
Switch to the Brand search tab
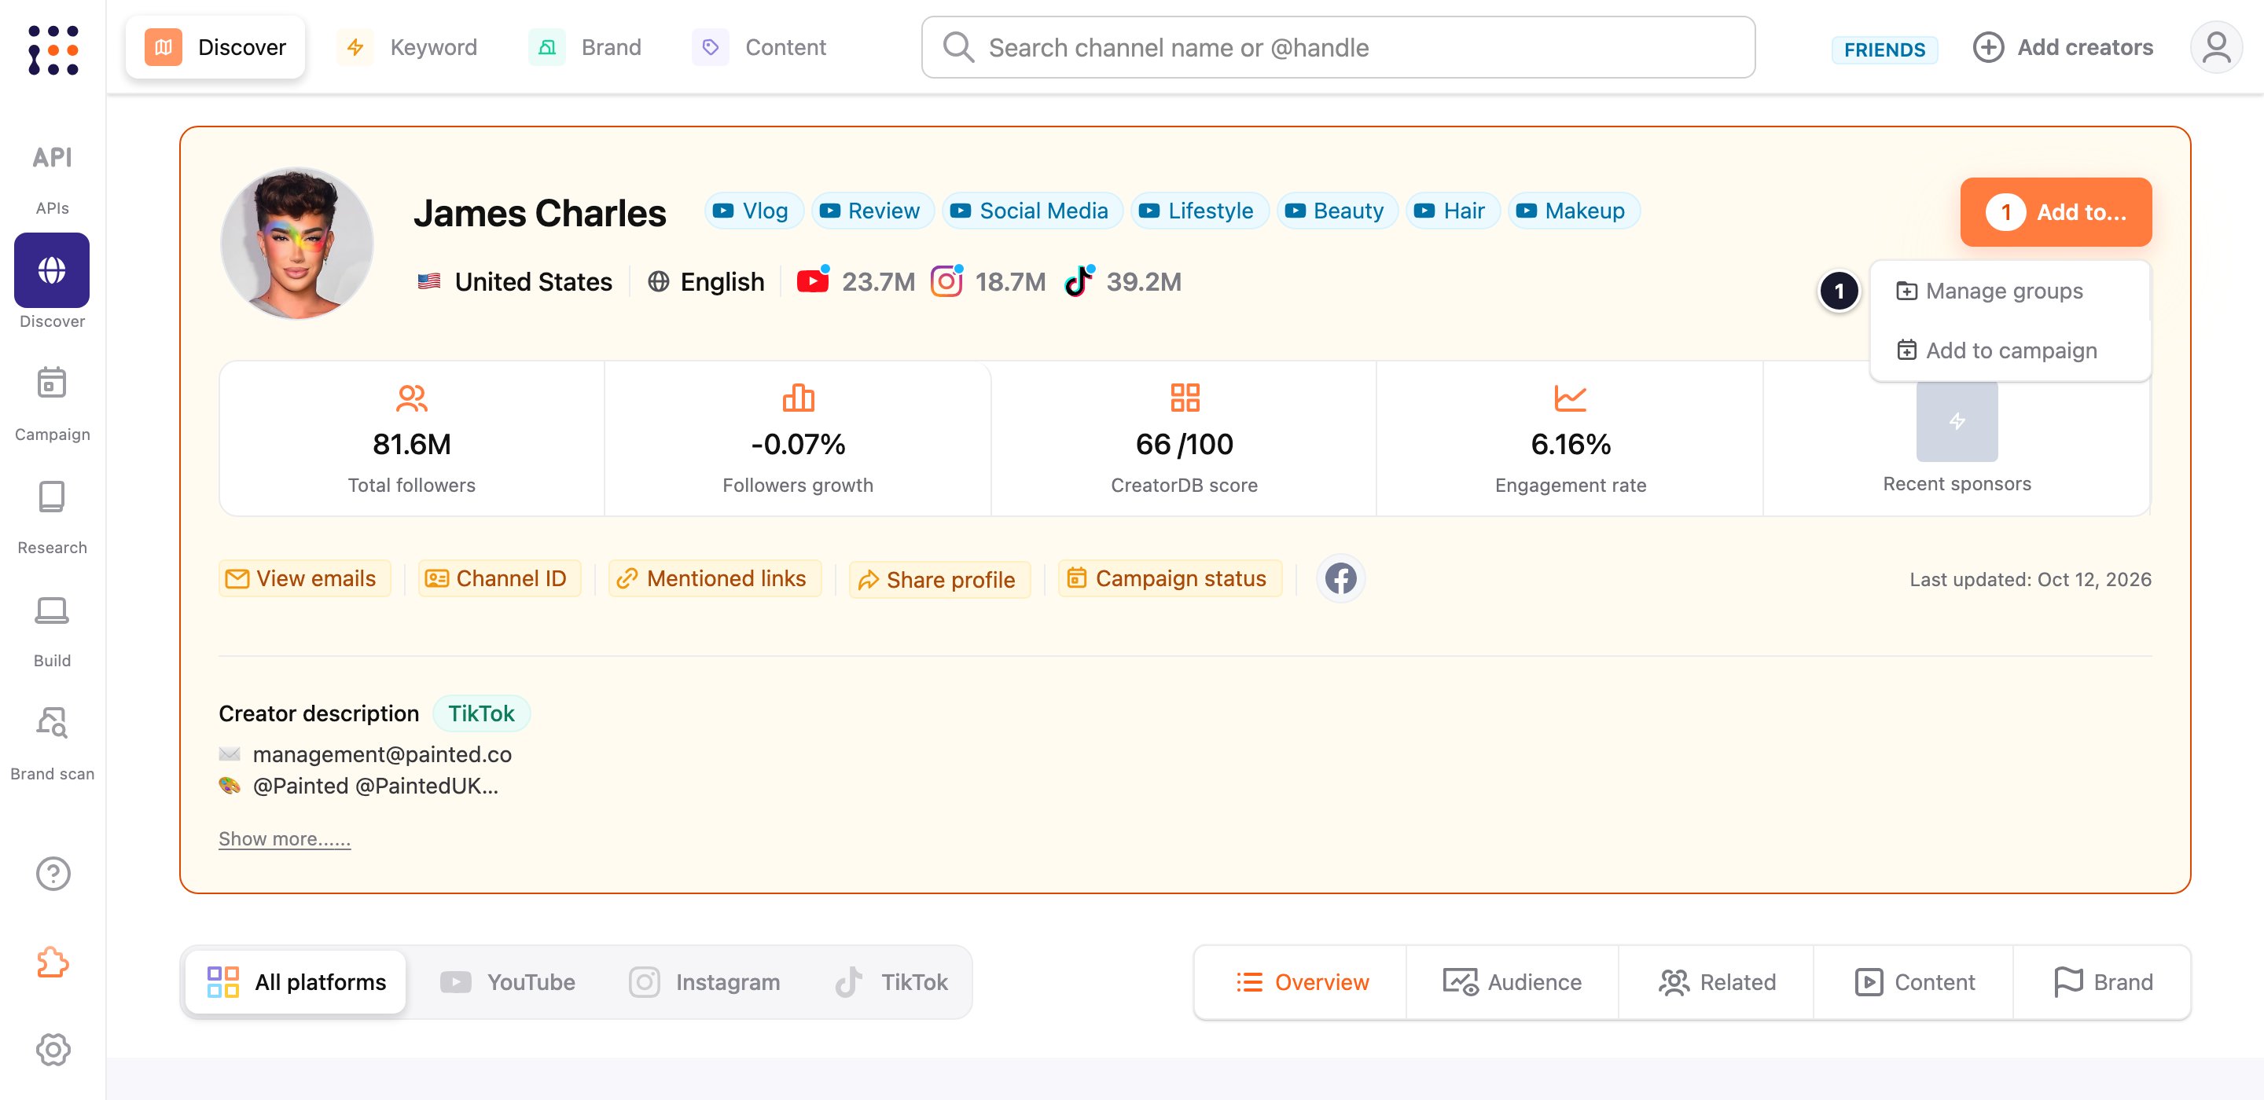pyautogui.click(x=586, y=46)
